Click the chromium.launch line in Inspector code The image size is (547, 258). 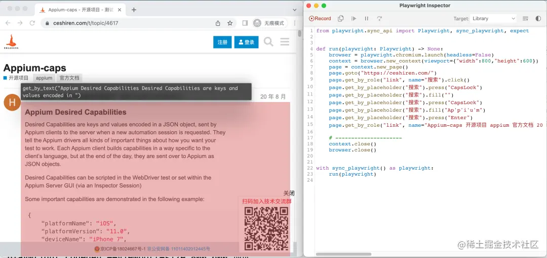[x=411, y=55]
